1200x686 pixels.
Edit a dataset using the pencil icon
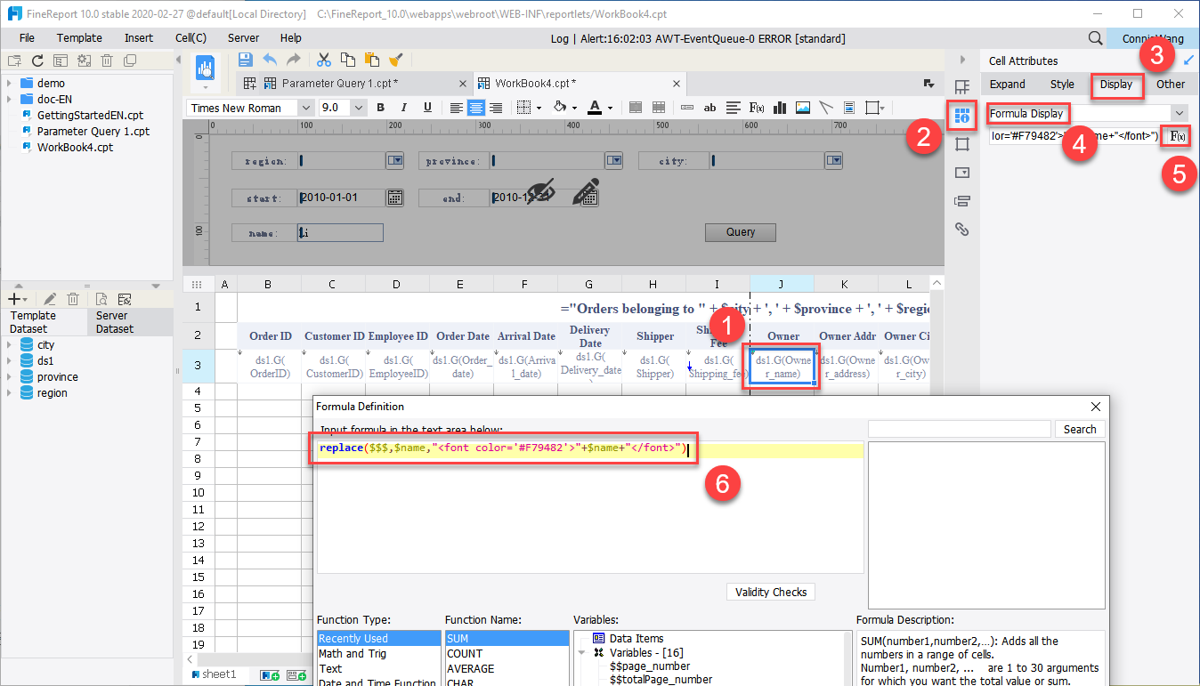click(50, 298)
